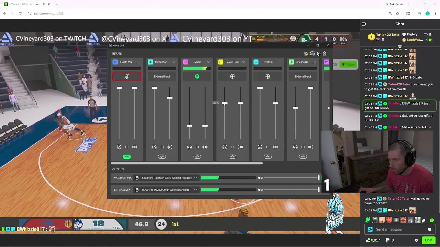440x247 pixels.
Task: Expand the System channel dropdown
Action: [279, 62]
